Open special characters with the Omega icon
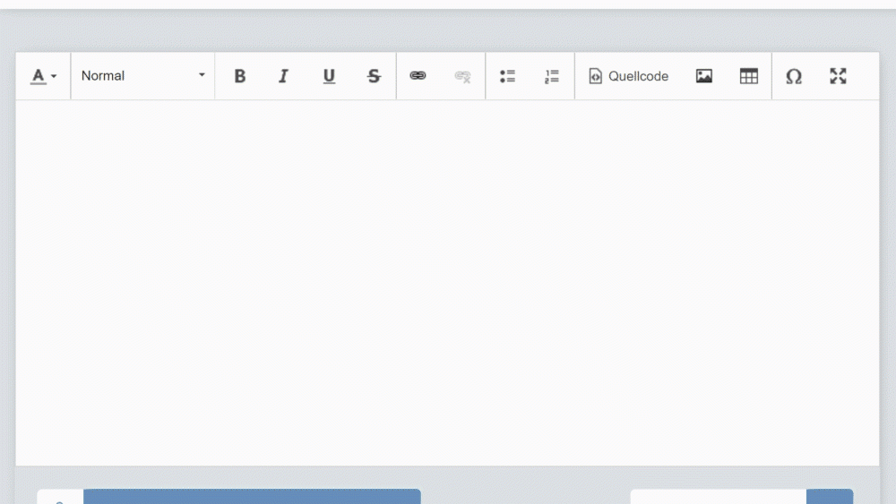 click(x=794, y=76)
